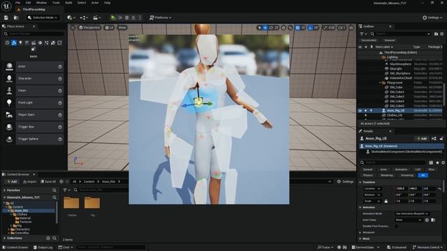This screenshot has height=251, width=447.
Task: Click the viewport Show button
Action: pyautogui.click(x=122, y=28)
